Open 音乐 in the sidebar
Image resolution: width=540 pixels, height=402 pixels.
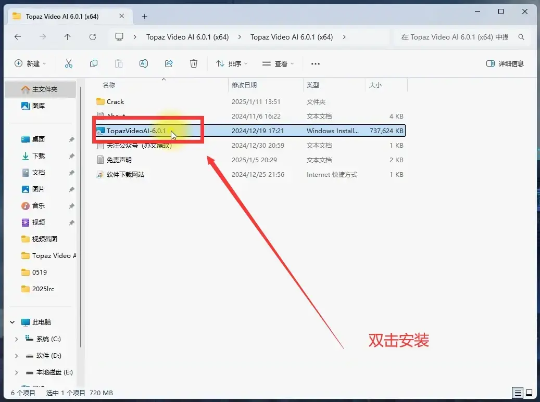[39, 205]
